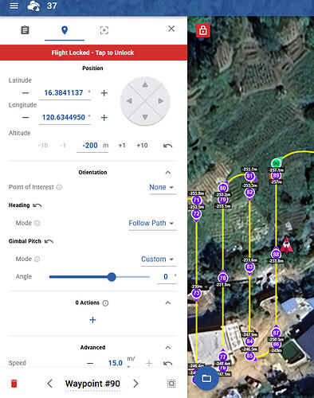Add a new waypoint action
The image size is (314, 398).
tap(92, 320)
